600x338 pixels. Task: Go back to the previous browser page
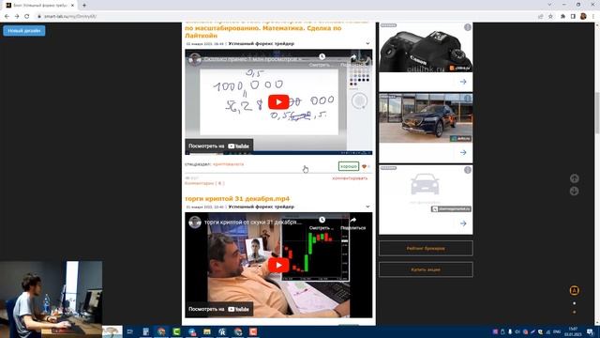click(7, 17)
